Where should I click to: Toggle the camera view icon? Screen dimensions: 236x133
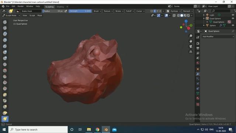[191, 47]
